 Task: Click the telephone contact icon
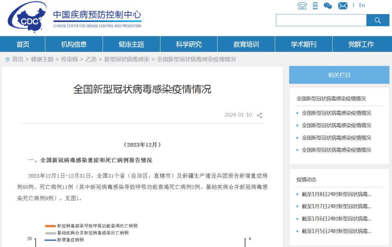[302, 5]
